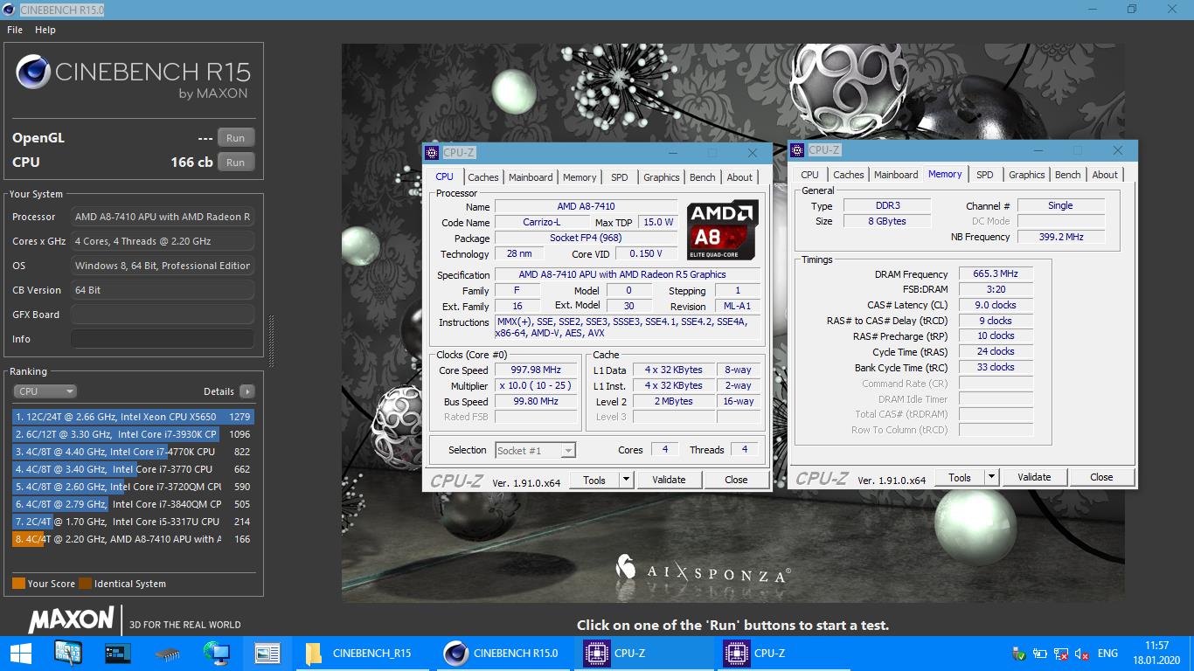Switch to About tab in left CPU-Z window
1194x671 pixels.
click(739, 177)
